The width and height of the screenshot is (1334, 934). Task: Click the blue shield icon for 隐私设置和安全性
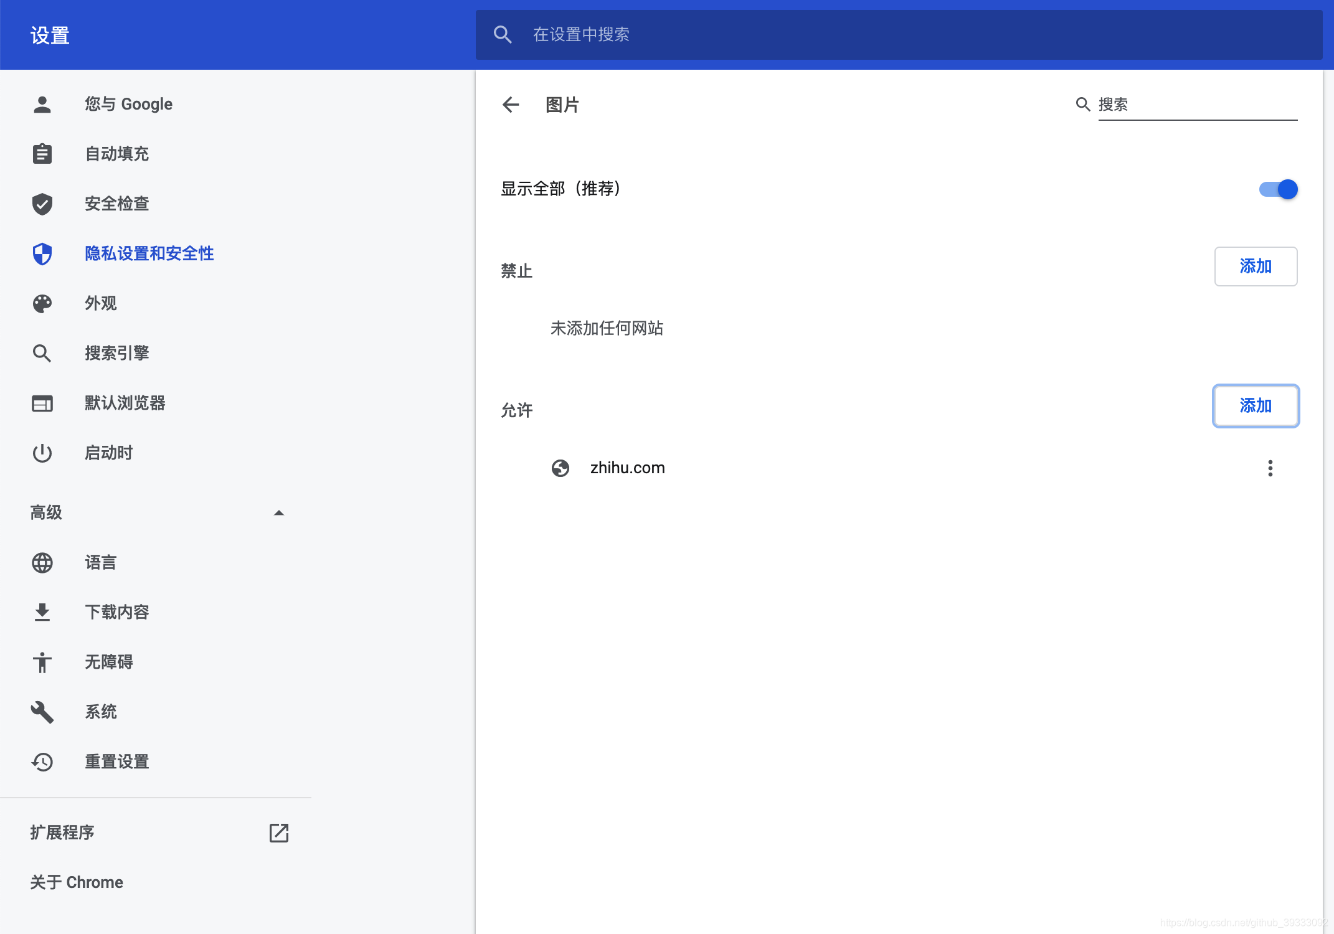42,253
